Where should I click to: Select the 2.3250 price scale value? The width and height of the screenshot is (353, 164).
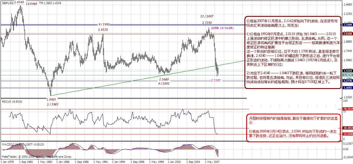[x=347, y=14]
